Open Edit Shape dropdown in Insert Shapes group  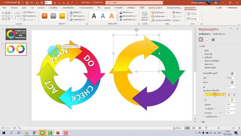[29, 12]
